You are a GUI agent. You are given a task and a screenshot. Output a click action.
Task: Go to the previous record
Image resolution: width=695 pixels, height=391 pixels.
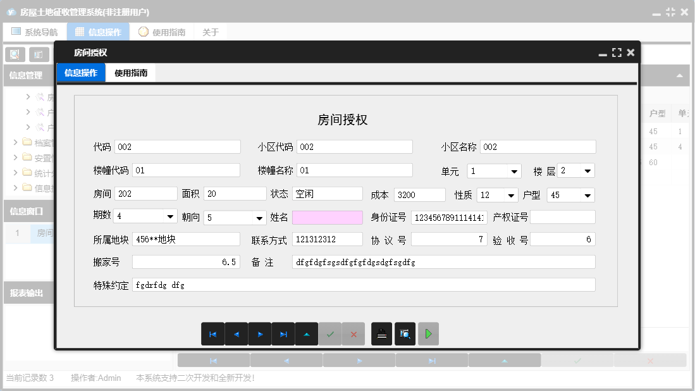click(x=237, y=333)
